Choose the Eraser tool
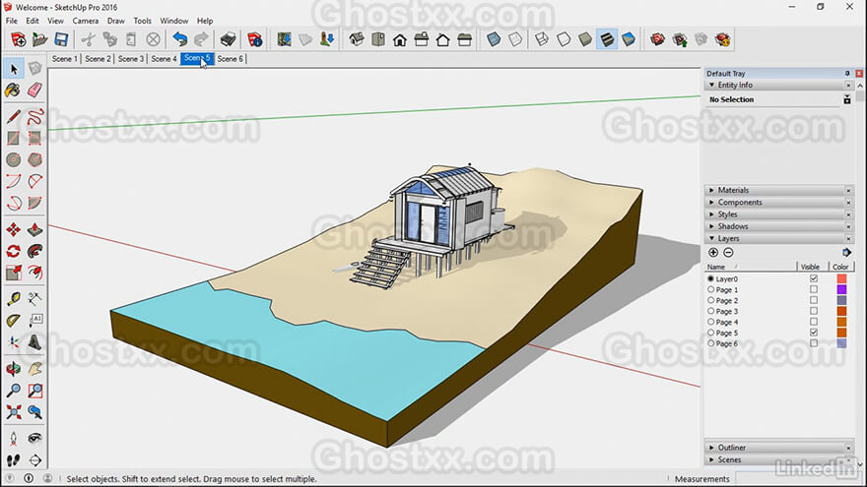 [34, 90]
